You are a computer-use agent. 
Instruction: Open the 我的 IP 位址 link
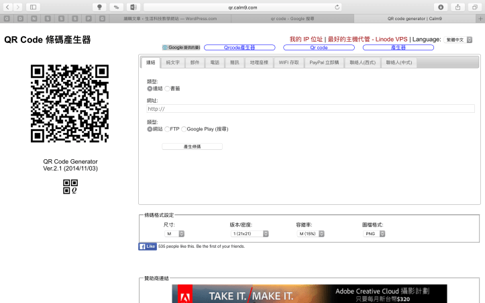(x=306, y=40)
